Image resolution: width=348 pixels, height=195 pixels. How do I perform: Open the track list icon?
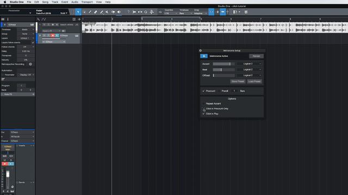pyautogui.click(x=3, y=19)
